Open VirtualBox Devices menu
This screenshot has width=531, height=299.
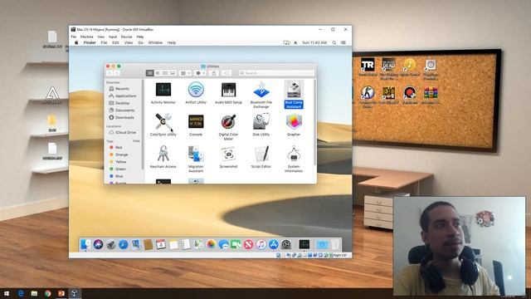click(x=127, y=37)
